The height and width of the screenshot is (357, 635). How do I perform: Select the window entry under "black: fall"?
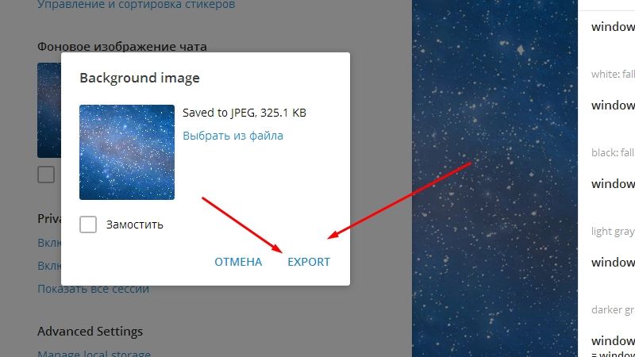613,184
